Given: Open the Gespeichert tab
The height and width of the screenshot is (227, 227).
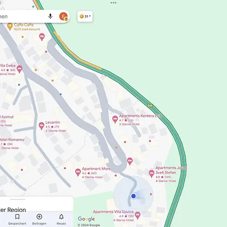Looking at the screenshot, I should [x=17, y=219].
